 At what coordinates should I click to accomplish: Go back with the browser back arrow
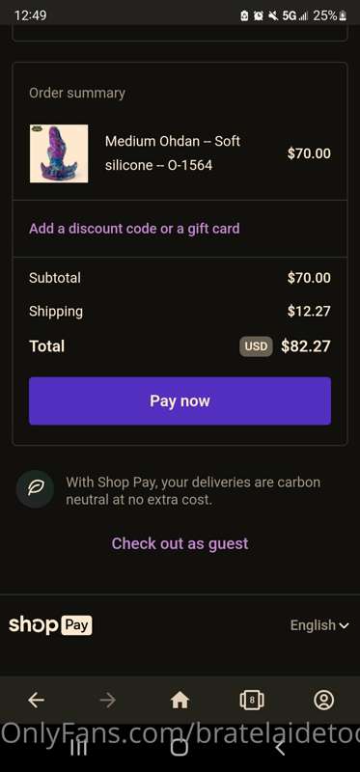36,700
